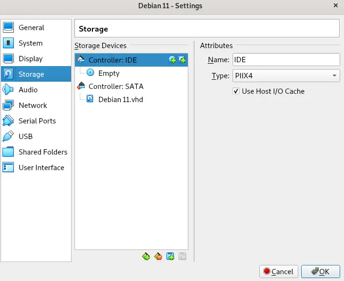This screenshot has height=281, width=344.
Task: Click the Debian 11.vhd hard disk icon
Action: click(90, 99)
